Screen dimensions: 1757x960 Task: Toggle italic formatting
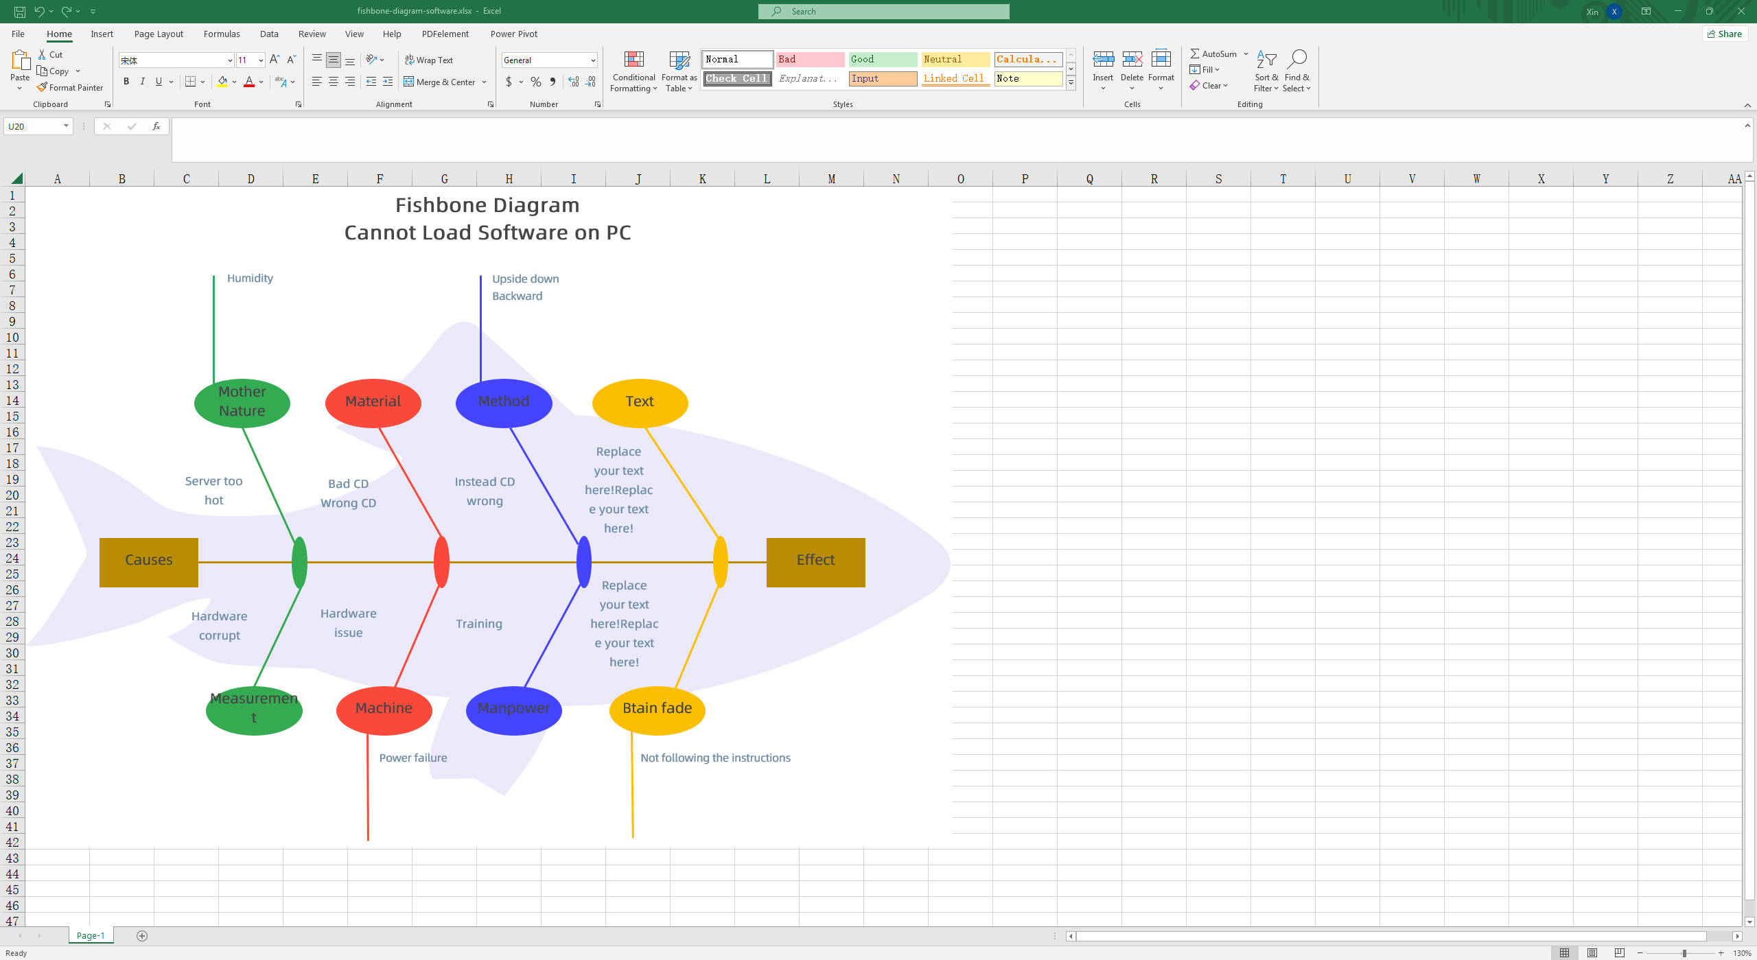[x=143, y=82]
